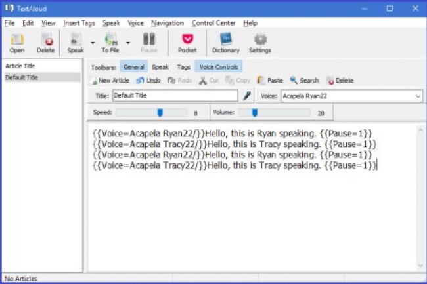Image resolution: width=427 pixels, height=284 pixels.
Task: Open Pocket from the toolbar
Action: [187, 42]
